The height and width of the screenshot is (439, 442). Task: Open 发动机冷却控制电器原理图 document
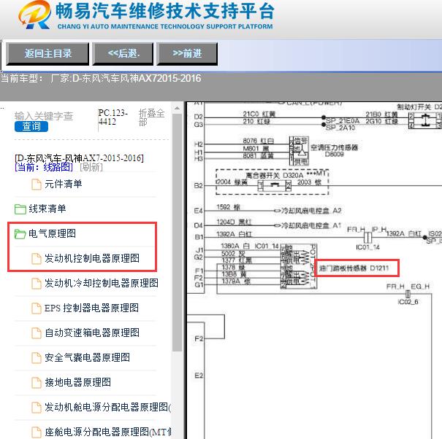pyautogui.click(x=102, y=283)
